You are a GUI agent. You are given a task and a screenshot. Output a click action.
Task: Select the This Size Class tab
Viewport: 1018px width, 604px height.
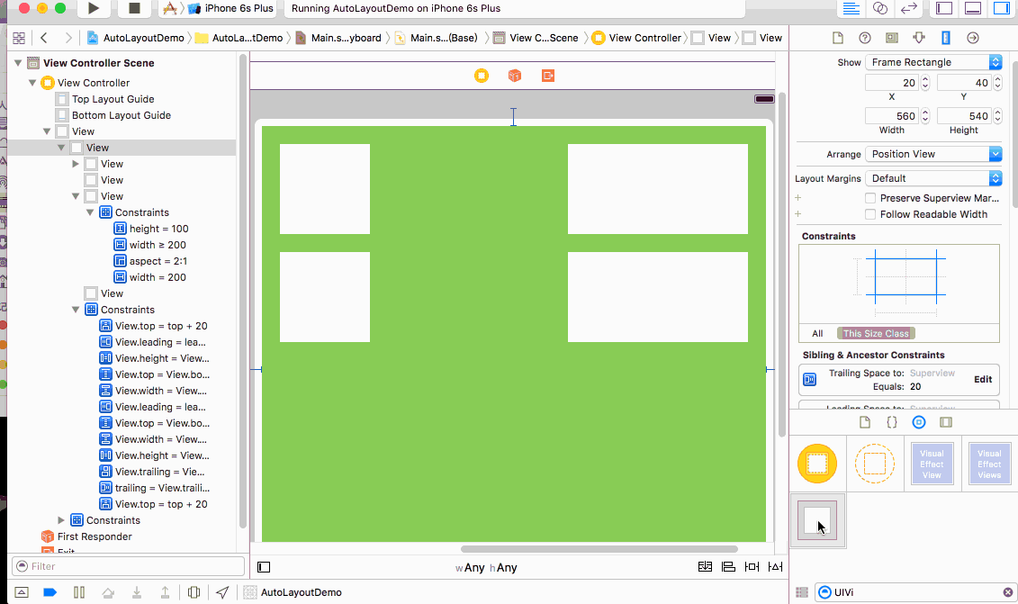pos(876,333)
